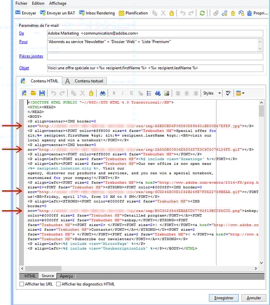Image resolution: width=270 pixels, height=305 pixels.
Task: Click the source editor scroll-right arrow
Action: coord(256,268)
